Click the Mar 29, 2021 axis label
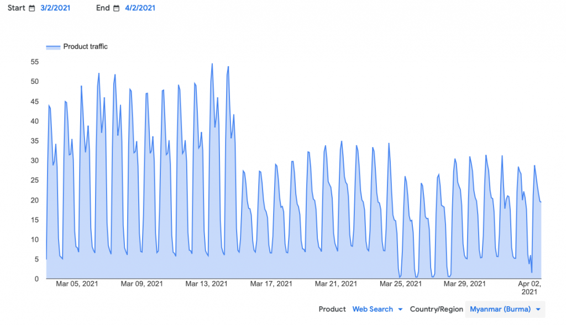Viewport: 566px width, 325px height. 464,284
